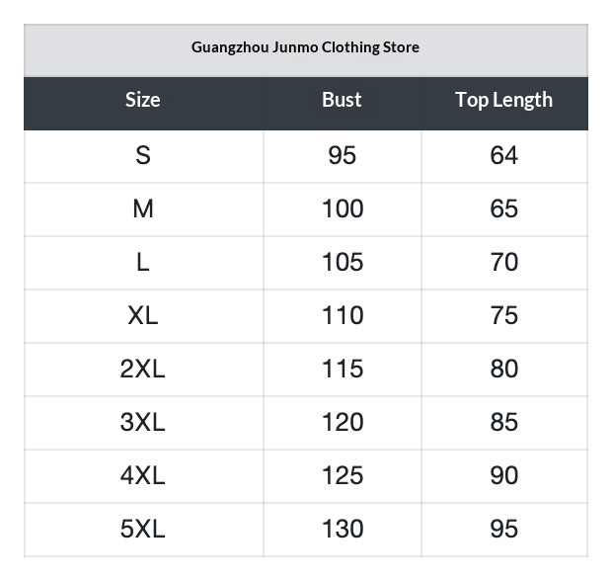The image size is (612, 581).
Task: Select the 5XL size cell
Action: click(x=143, y=530)
